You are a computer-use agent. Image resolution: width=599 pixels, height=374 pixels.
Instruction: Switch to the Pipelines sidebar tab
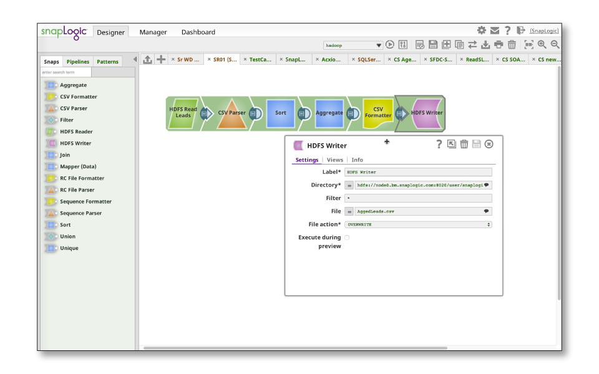(x=77, y=62)
